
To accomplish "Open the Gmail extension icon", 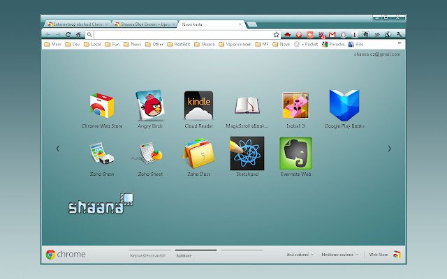I will tap(332, 35).
